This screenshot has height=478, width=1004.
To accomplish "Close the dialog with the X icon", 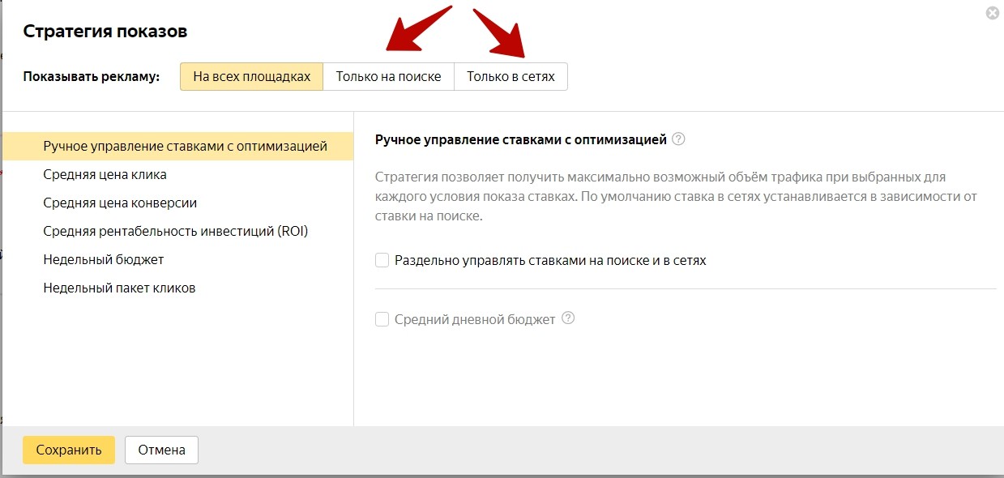I will (x=992, y=13).
